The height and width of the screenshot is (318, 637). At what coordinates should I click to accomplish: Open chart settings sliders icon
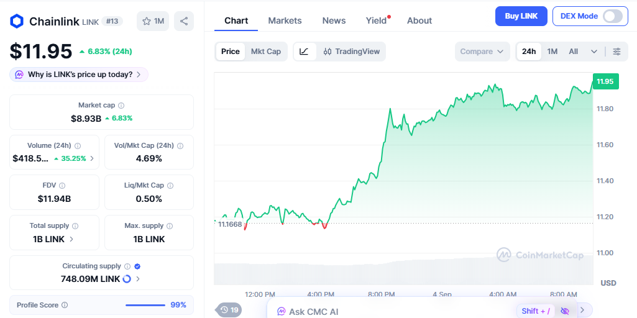(x=616, y=52)
